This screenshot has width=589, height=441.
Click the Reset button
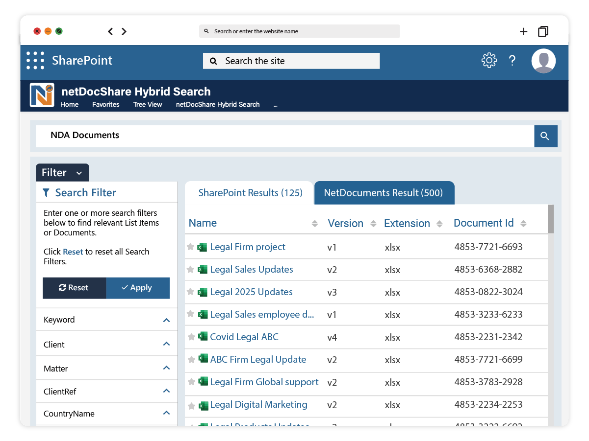pos(74,288)
